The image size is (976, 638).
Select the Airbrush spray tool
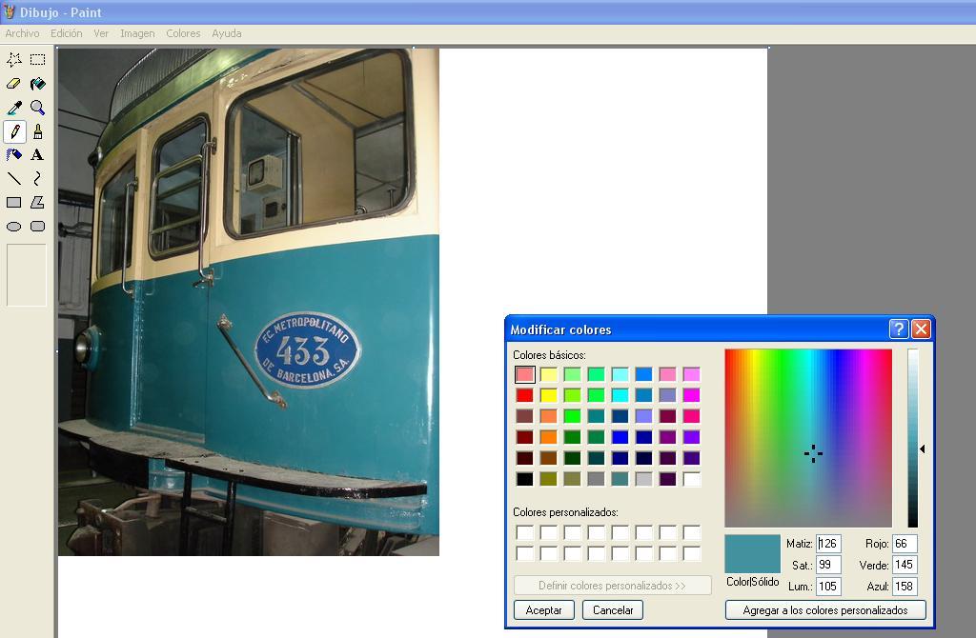coord(14,154)
